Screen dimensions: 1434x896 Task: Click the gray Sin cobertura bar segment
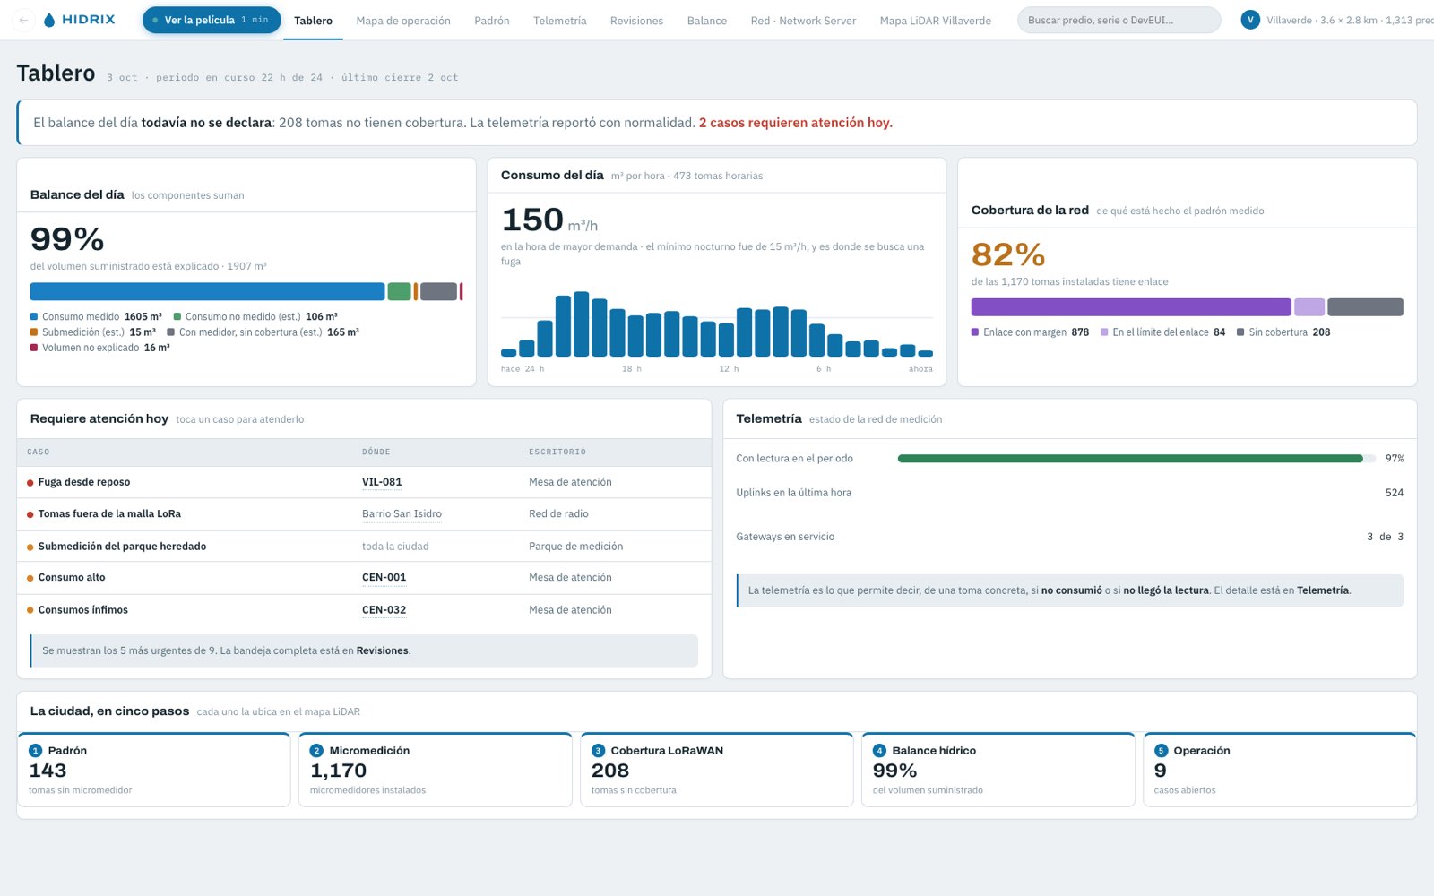click(1365, 307)
